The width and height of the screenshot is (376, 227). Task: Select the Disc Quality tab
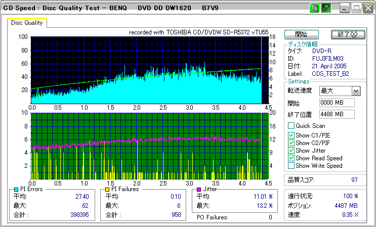[x=27, y=23]
